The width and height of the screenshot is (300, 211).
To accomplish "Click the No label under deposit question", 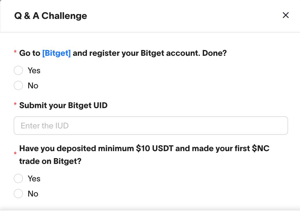I will 33,194.
